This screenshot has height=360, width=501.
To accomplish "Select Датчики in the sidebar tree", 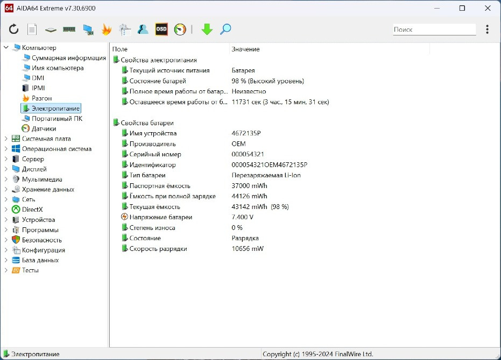I will [44, 129].
